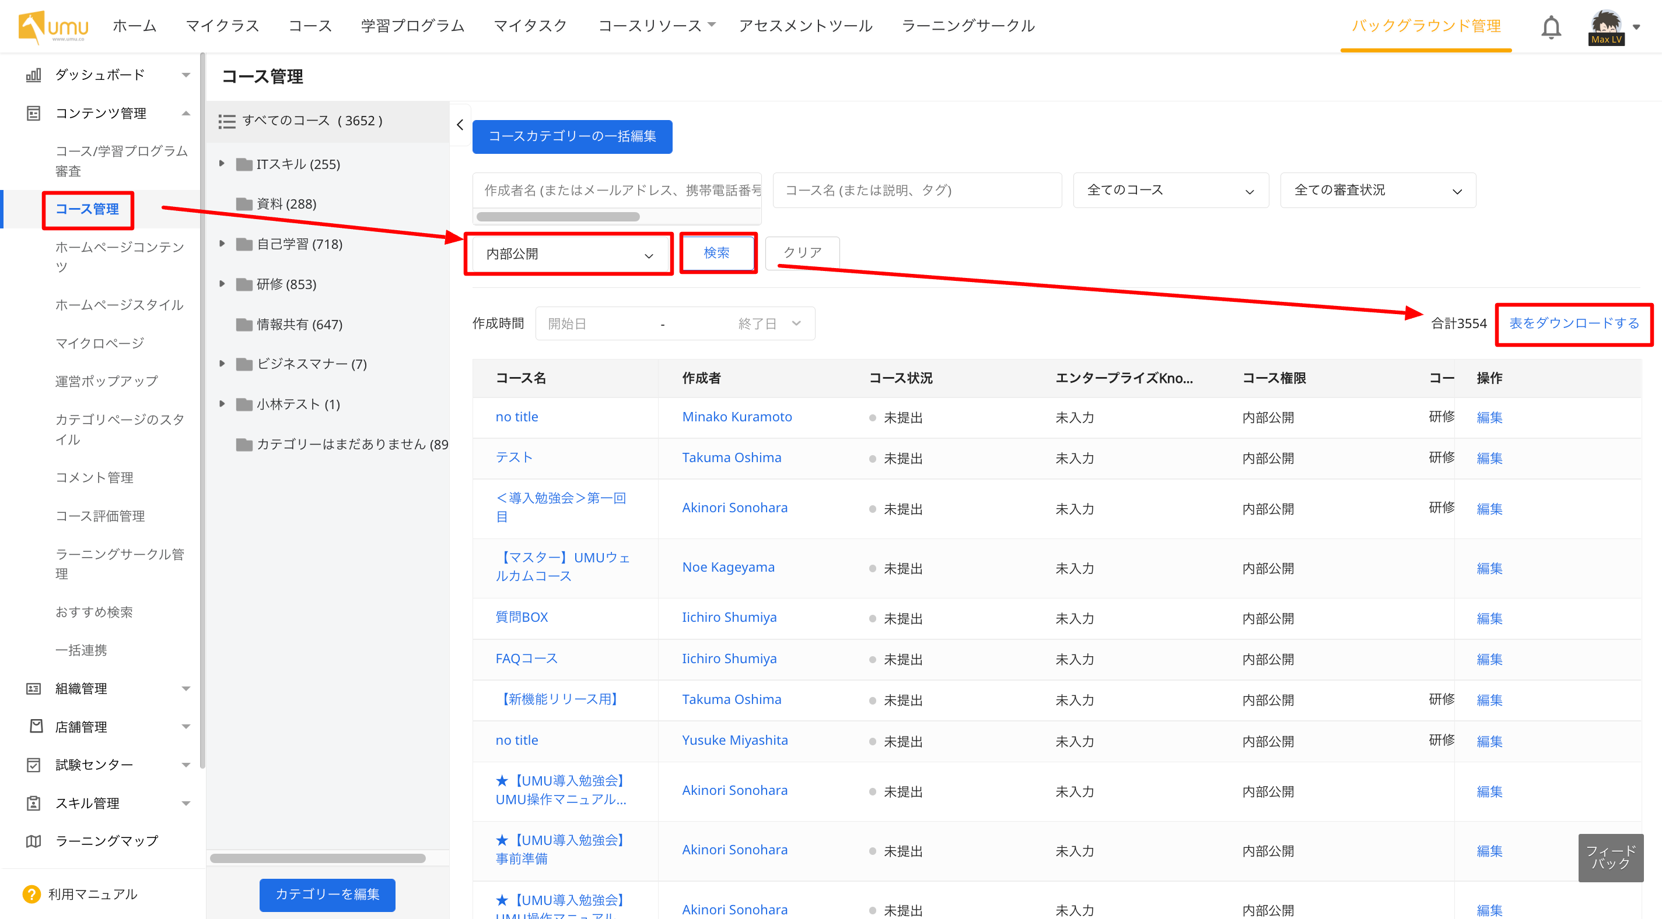
Task: Expand the ITスキル category folder
Action: point(222,164)
